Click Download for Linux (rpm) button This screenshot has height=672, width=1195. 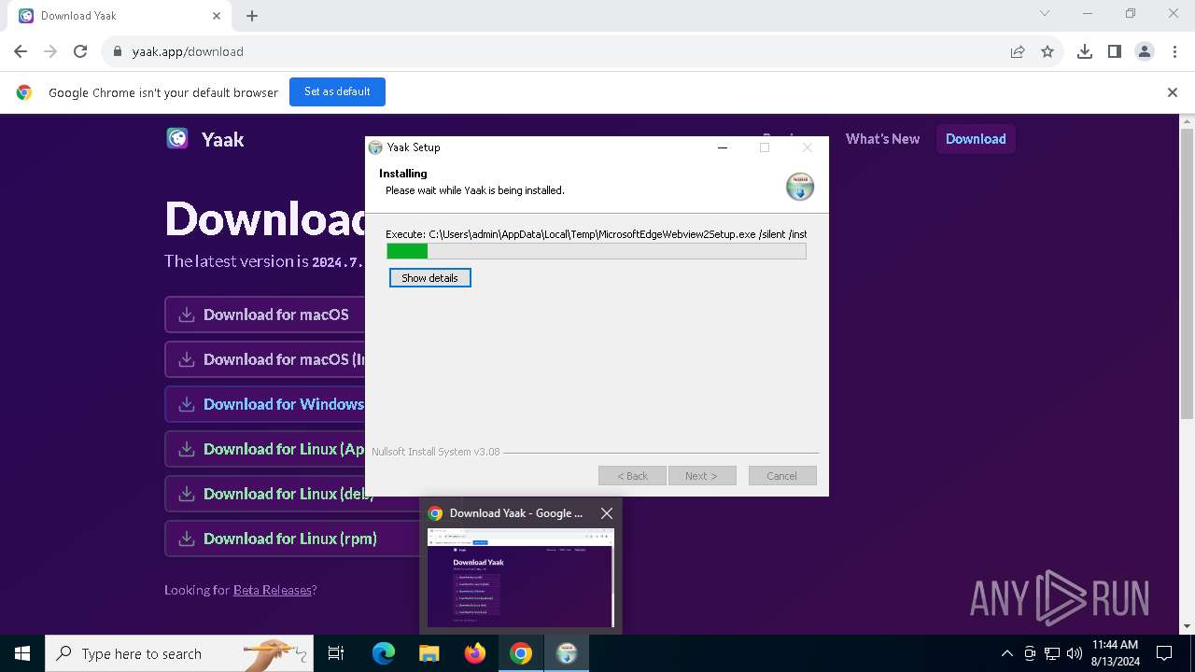[x=293, y=539]
